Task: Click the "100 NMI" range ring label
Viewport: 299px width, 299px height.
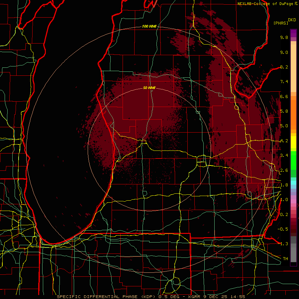Action: 149,26
